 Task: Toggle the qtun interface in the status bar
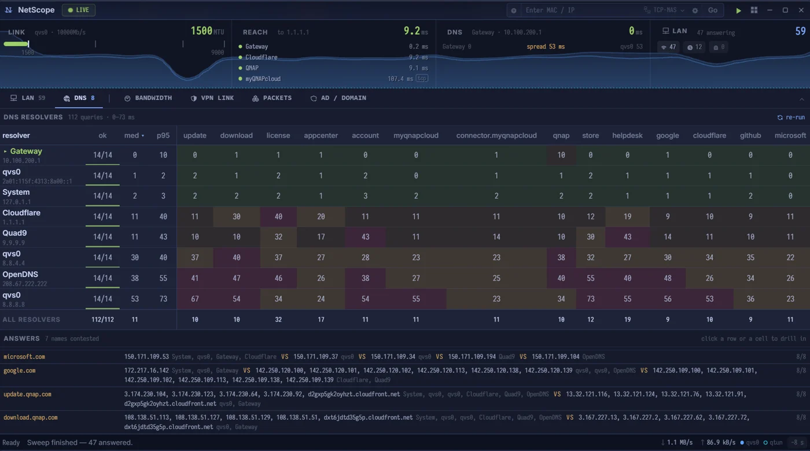coord(774,442)
